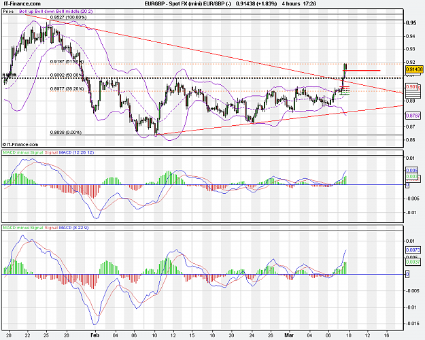This screenshot has height=340, width=425.
Task: Click the 15 date on the time axis
Action: pyautogui.click(x=192, y=335)
